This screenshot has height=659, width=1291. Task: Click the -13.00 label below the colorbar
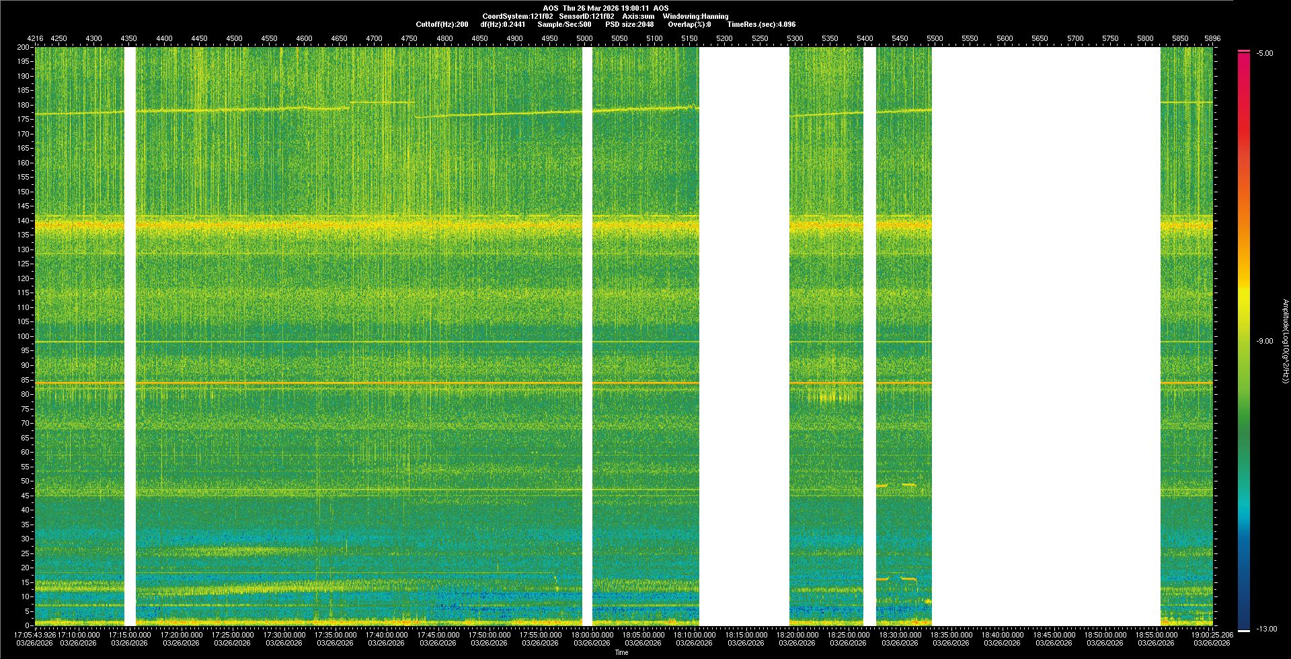pos(1266,629)
